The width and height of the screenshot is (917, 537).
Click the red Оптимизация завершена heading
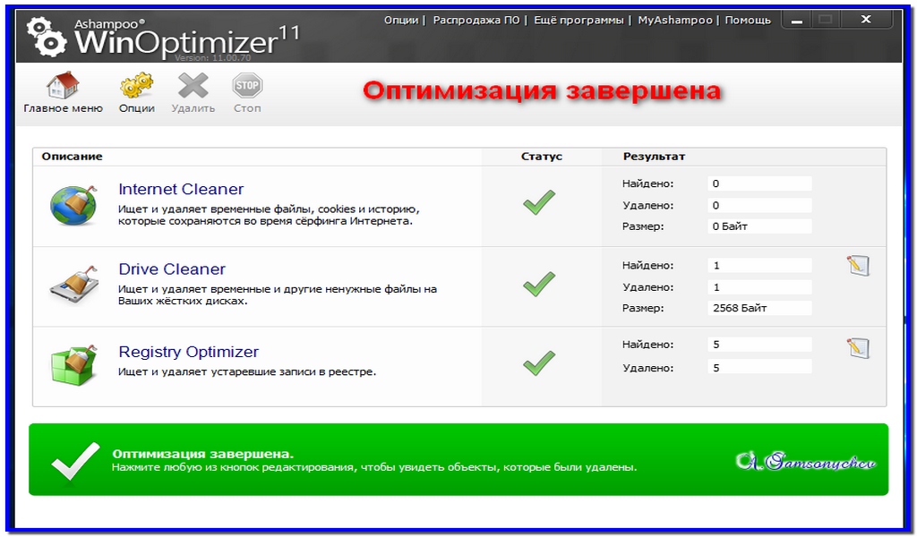542,91
